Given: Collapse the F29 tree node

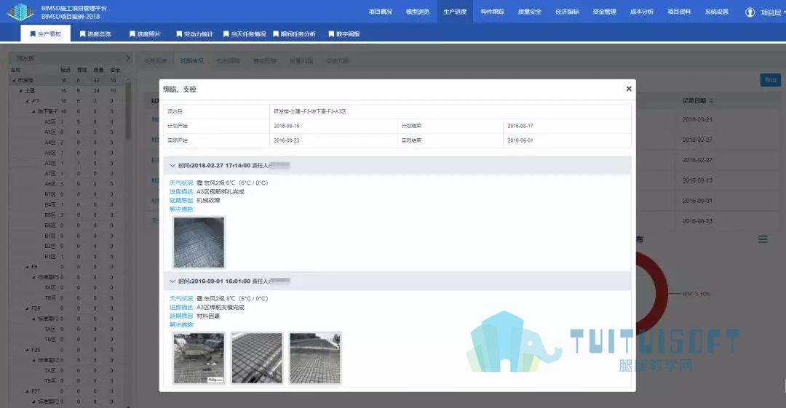Looking at the screenshot, I should click(27, 308).
